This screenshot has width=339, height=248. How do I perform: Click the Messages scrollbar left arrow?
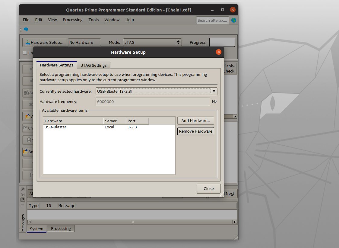pos(30,222)
